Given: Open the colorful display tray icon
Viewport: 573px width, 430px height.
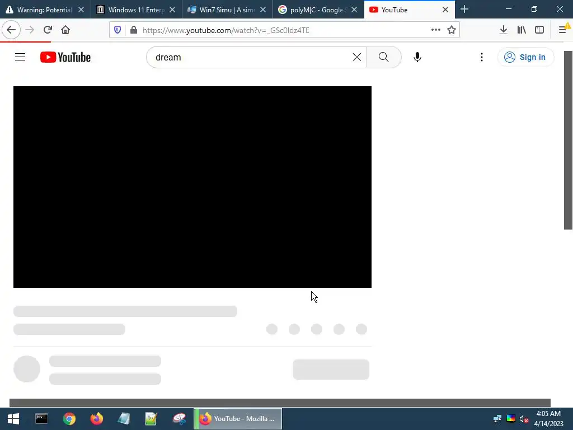Looking at the screenshot, I should pos(511,419).
